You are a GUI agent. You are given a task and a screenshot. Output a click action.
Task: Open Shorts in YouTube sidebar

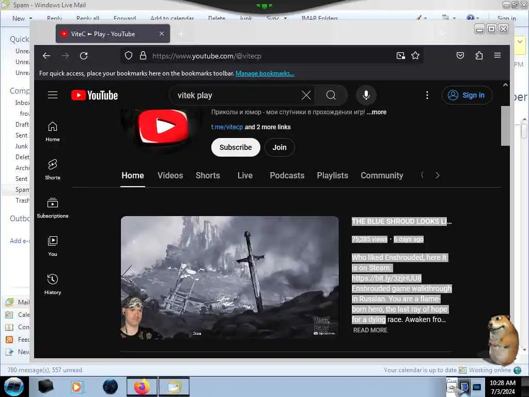point(53,170)
